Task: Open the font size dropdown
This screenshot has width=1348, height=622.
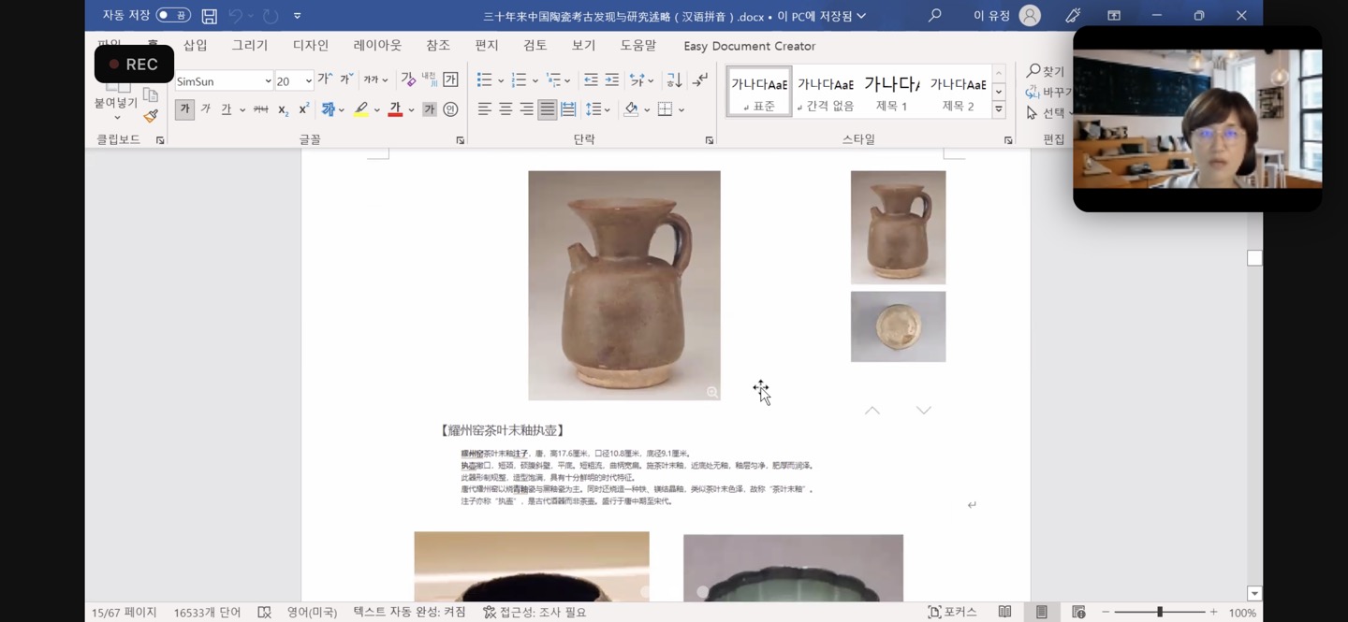Action: click(308, 81)
